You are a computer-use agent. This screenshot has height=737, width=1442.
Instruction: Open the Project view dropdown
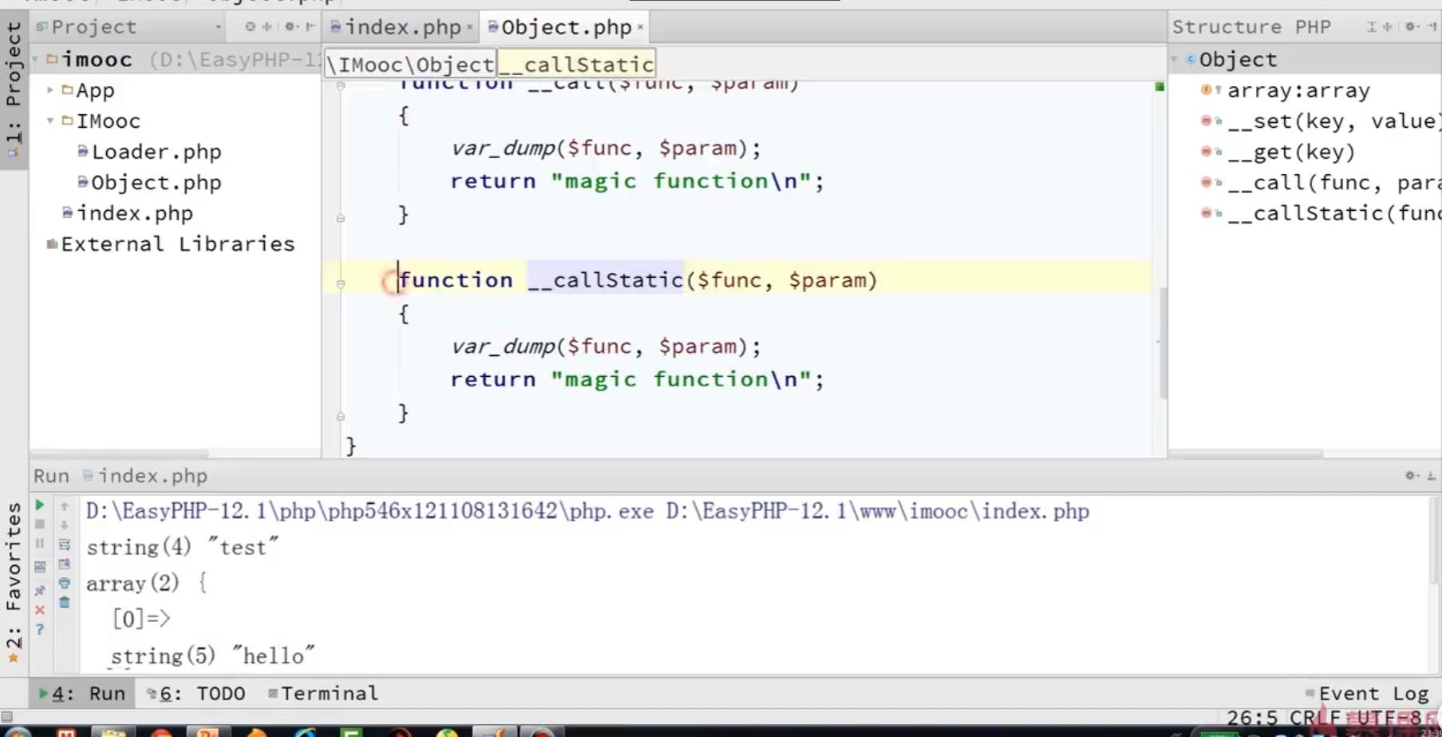click(218, 27)
